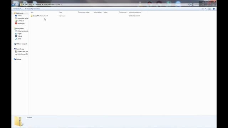Navigate to F.N.L-Foxy breadcrumb segment

[28, 5]
